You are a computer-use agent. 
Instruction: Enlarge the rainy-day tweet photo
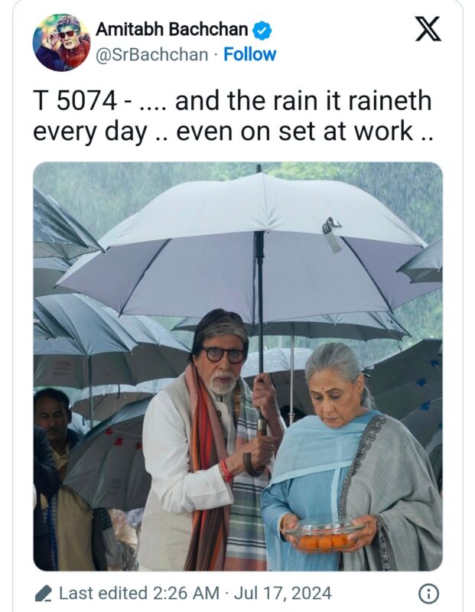click(x=238, y=366)
